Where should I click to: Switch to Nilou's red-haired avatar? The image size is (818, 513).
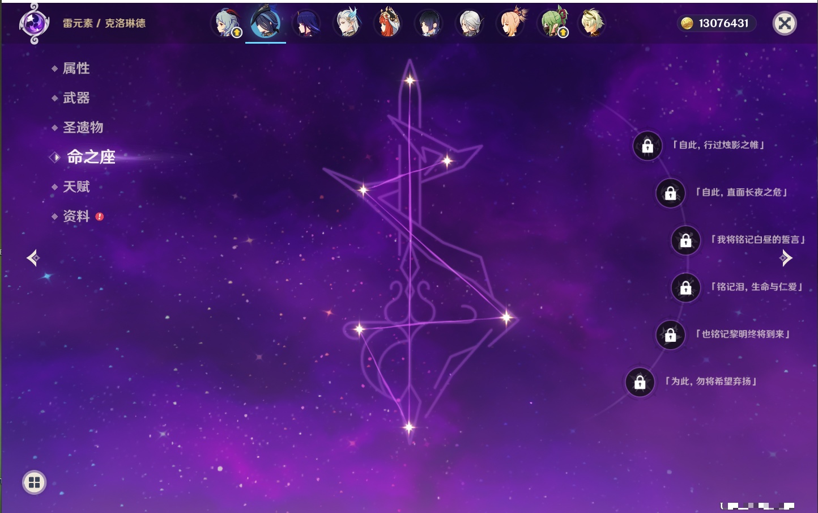[x=388, y=23]
